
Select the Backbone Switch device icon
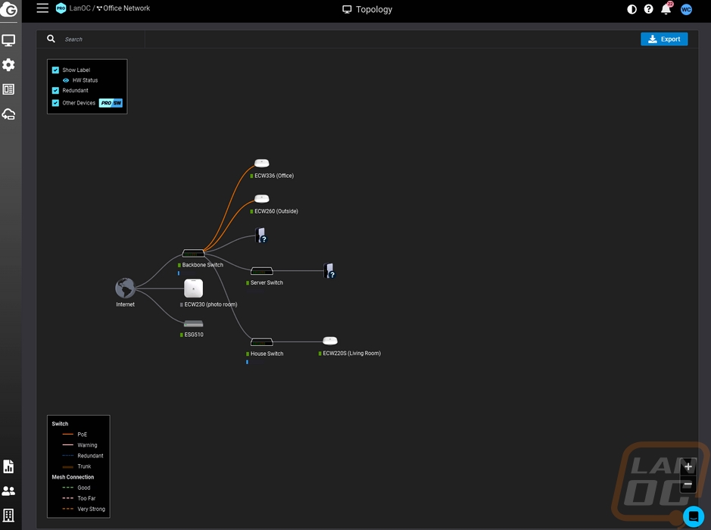(193, 253)
